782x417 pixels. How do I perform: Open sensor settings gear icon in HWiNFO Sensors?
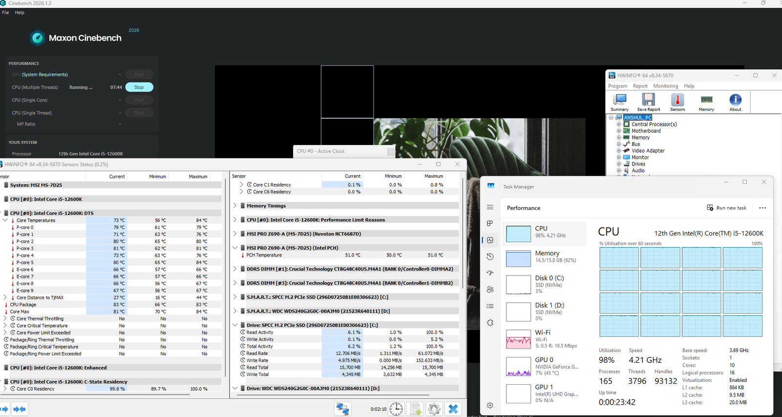tap(434, 409)
